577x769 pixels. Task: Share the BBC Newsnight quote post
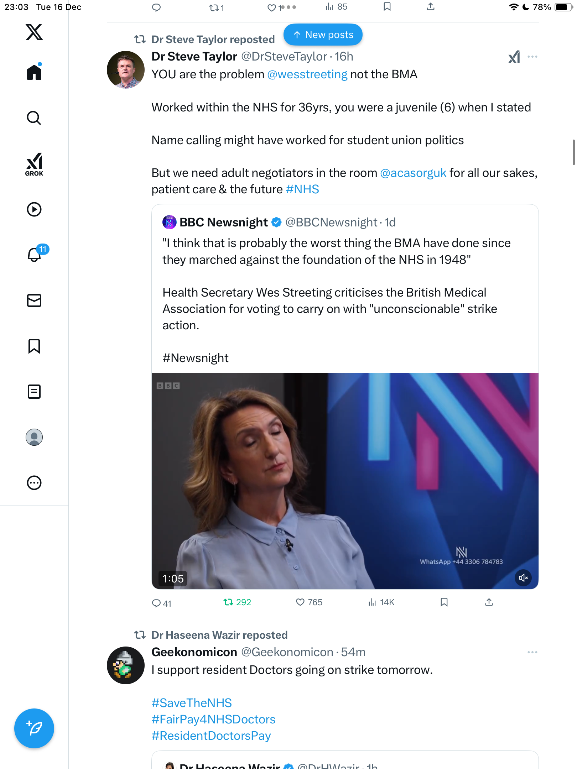489,602
